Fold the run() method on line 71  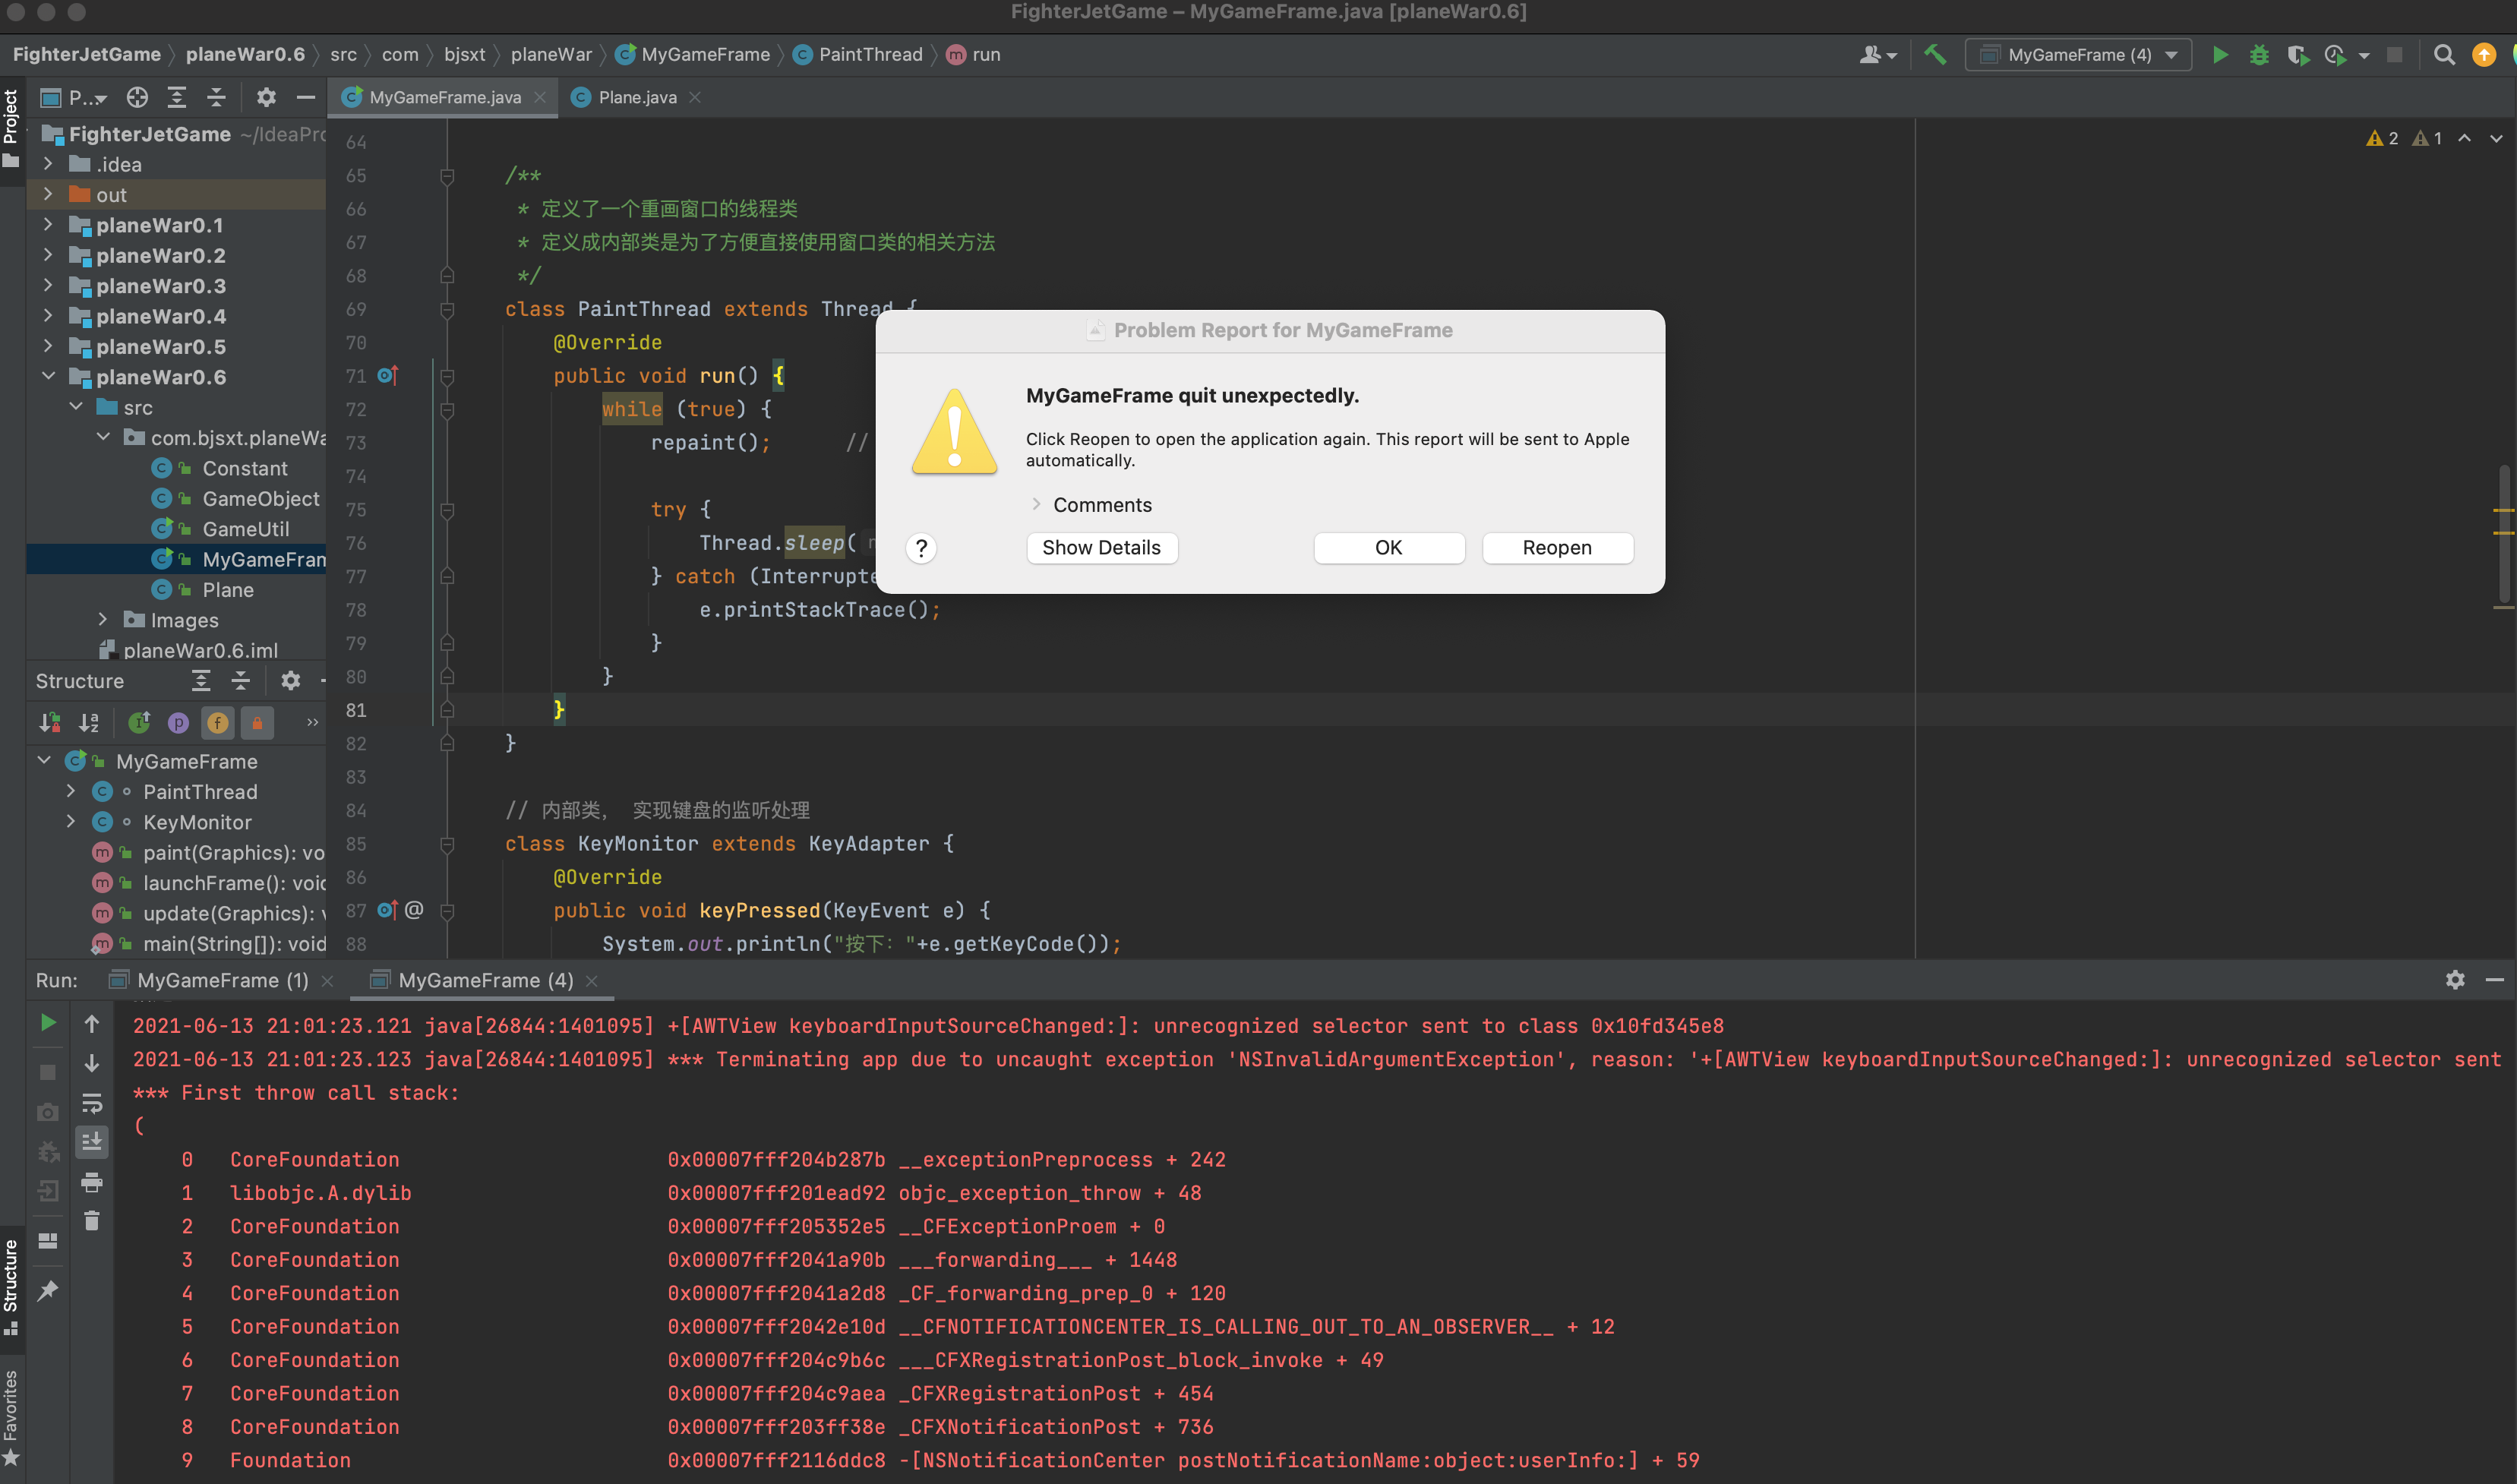click(447, 377)
